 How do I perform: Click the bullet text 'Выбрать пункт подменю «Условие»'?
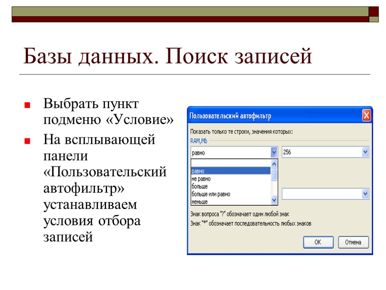click(108, 111)
